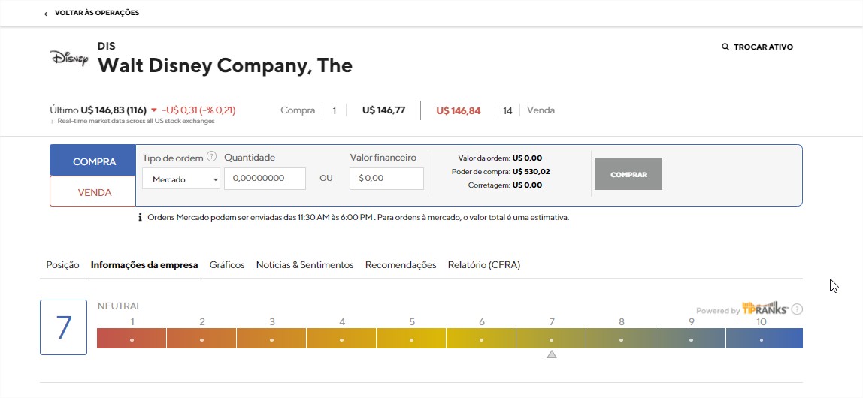Click the score 7 triangle marker

coord(552,355)
